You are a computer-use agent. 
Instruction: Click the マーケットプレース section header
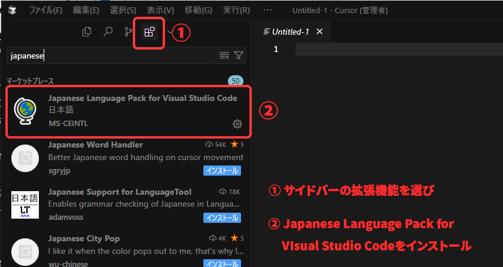pyautogui.click(x=30, y=81)
